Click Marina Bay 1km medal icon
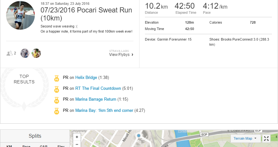This screenshot has height=147, width=278. click(57, 111)
